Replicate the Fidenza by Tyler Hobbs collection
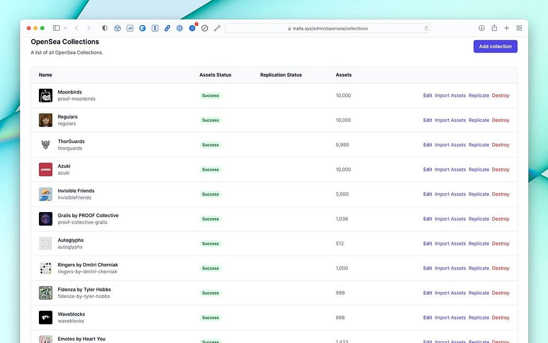548x343 pixels. 479,293
